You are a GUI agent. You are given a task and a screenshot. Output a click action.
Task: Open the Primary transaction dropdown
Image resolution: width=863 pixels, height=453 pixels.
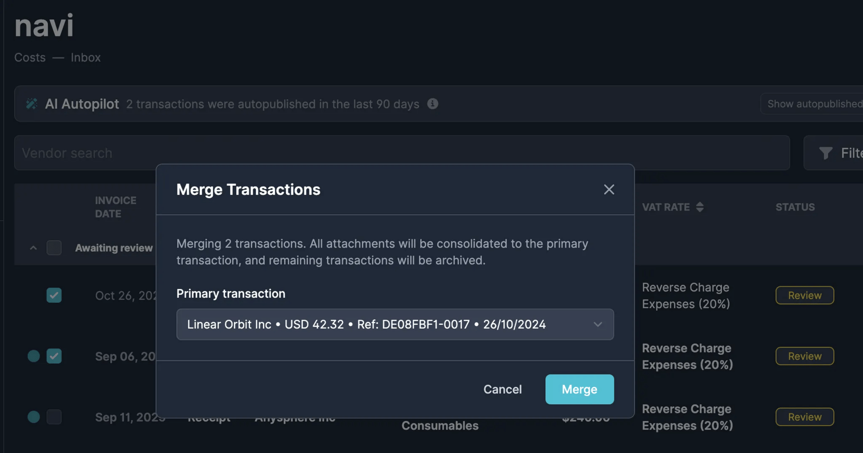coord(395,324)
